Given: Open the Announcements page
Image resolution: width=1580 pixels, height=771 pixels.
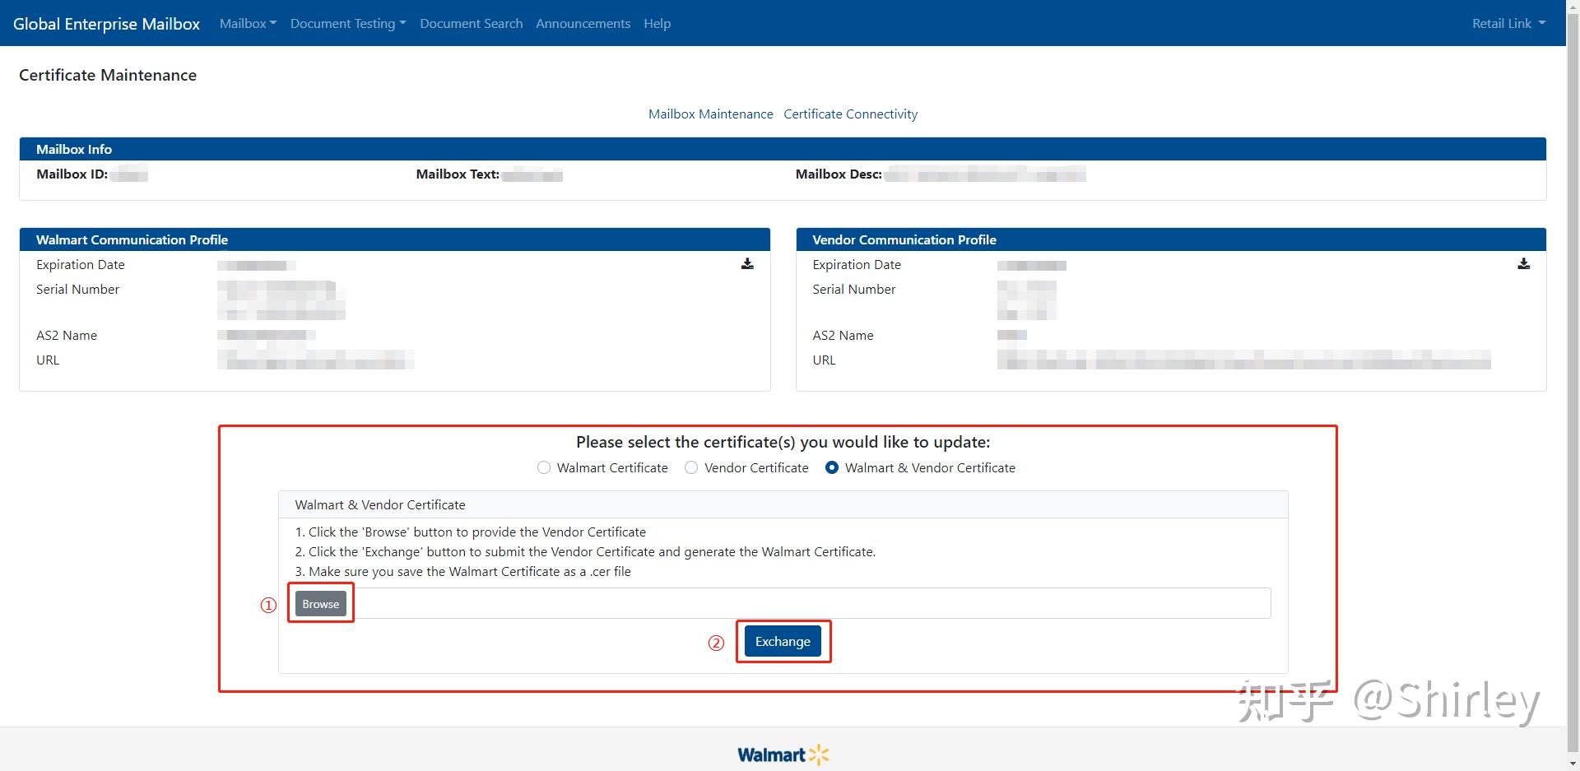Looking at the screenshot, I should [583, 23].
